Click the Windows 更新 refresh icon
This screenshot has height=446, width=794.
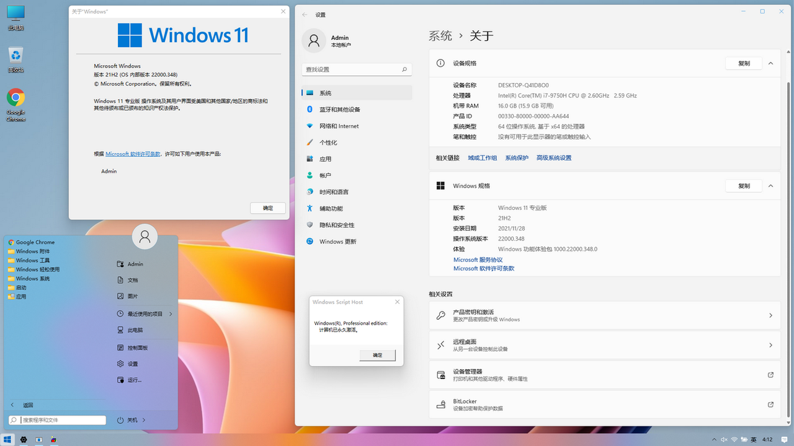coord(310,242)
